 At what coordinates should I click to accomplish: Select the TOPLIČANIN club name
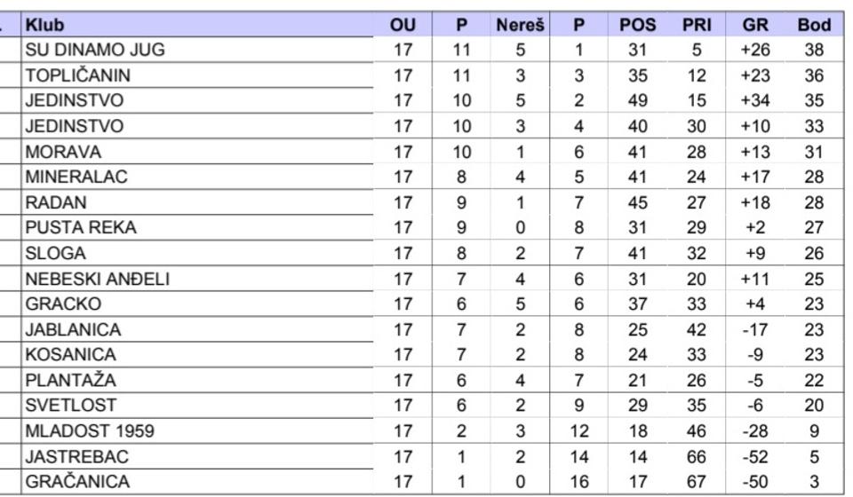click(x=78, y=75)
